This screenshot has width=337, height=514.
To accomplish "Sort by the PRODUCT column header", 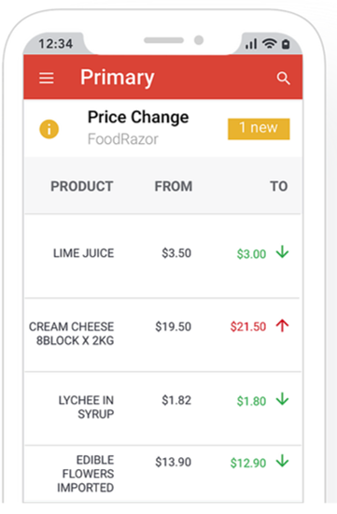I will coord(82,186).
